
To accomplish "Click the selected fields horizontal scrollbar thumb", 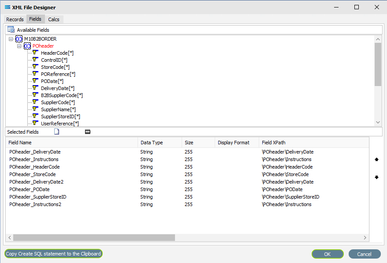I will (94, 237).
